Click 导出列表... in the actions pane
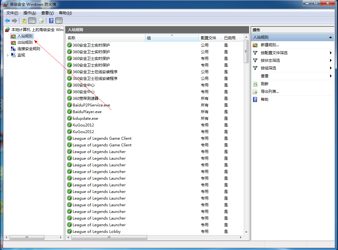The height and width of the screenshot is (250, 338). point(270,92)
